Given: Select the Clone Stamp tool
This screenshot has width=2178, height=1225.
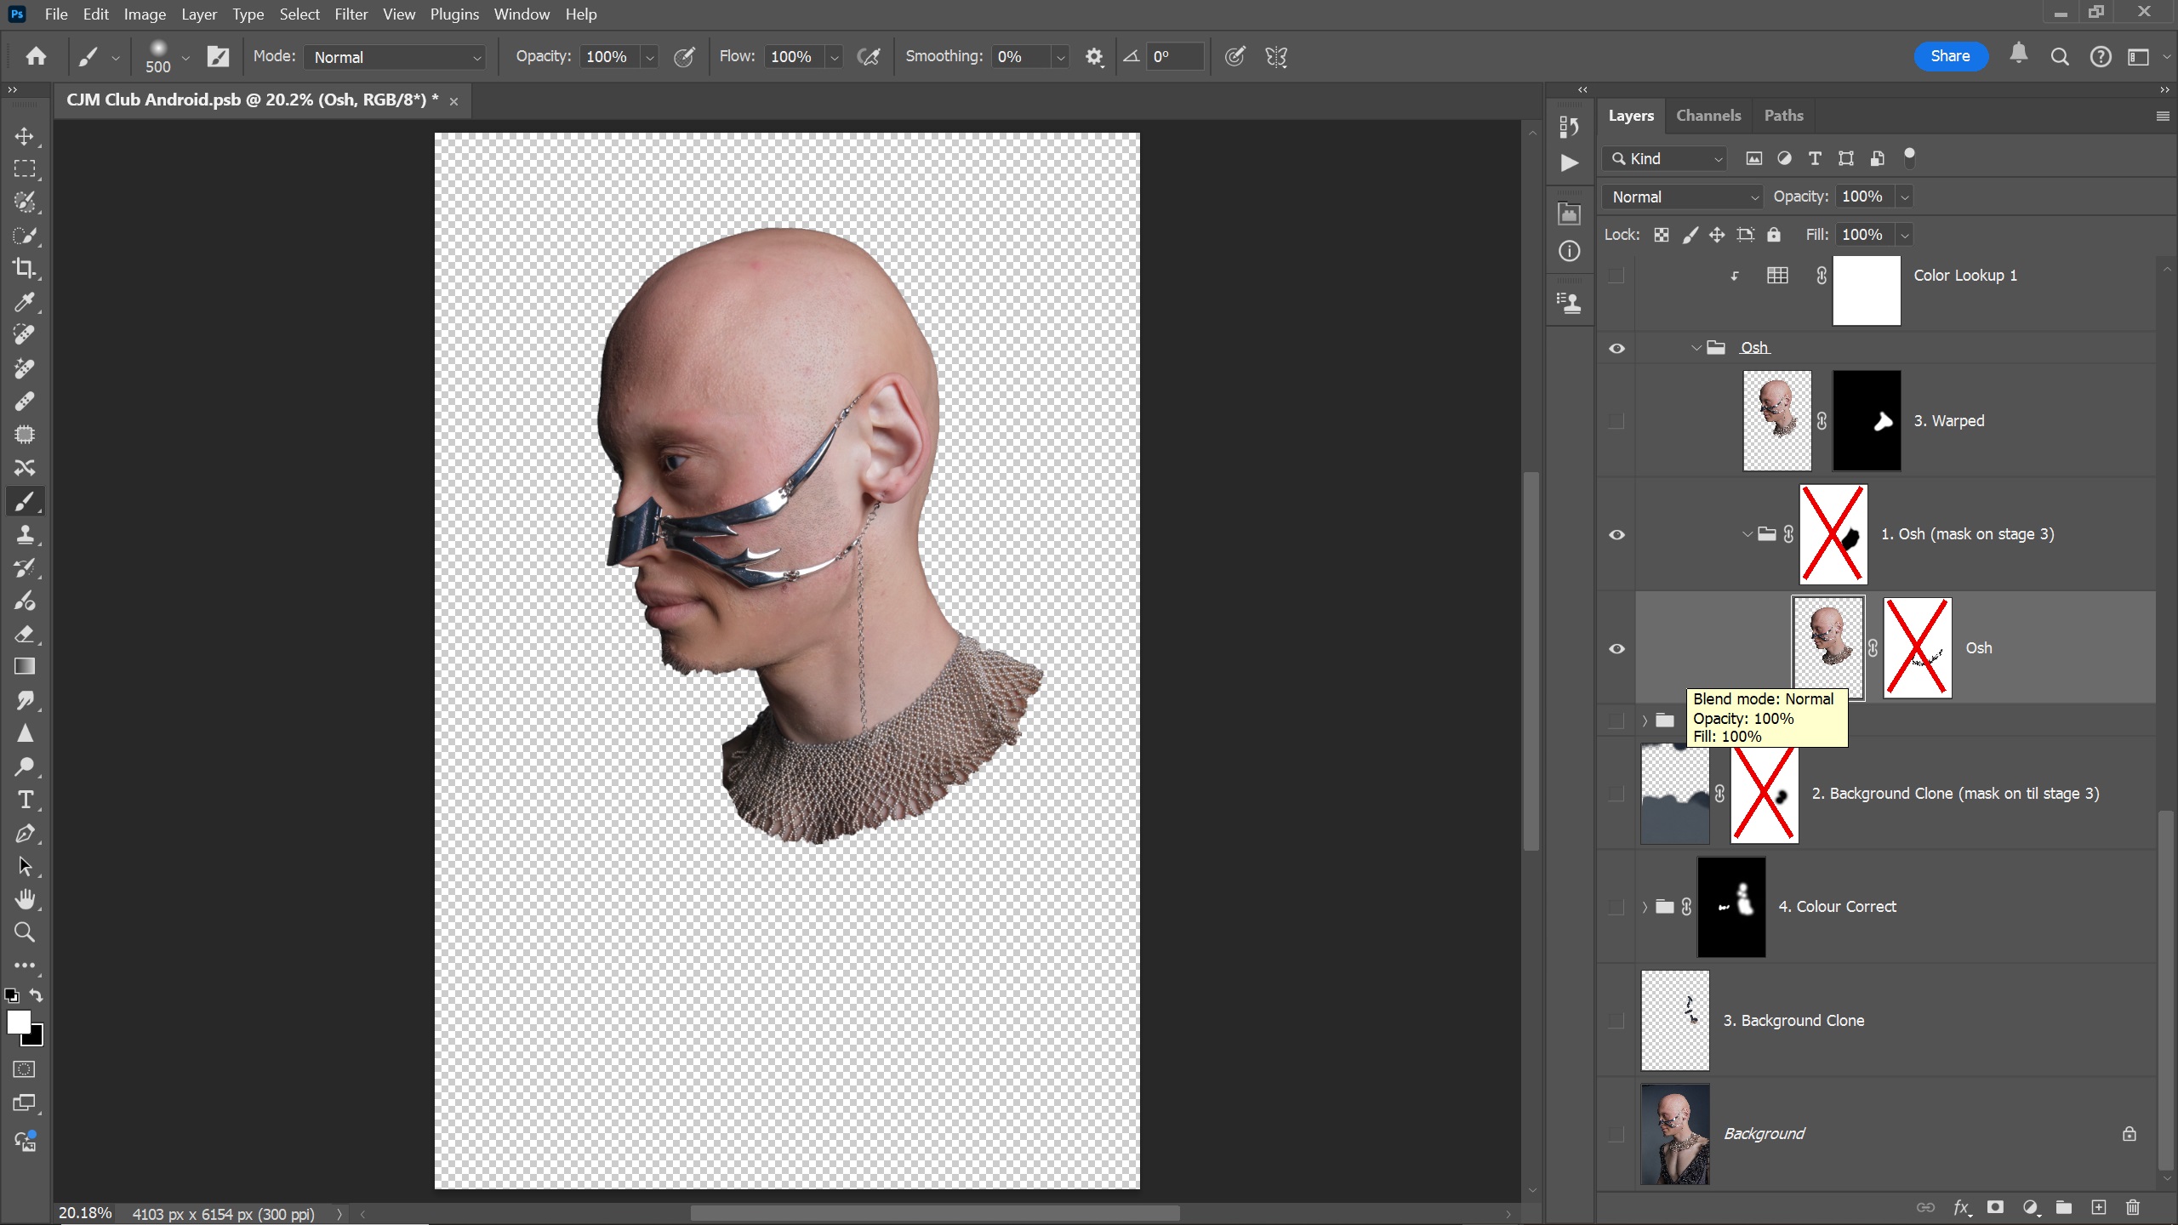Looking at the screenshot, I should point(25,534).
